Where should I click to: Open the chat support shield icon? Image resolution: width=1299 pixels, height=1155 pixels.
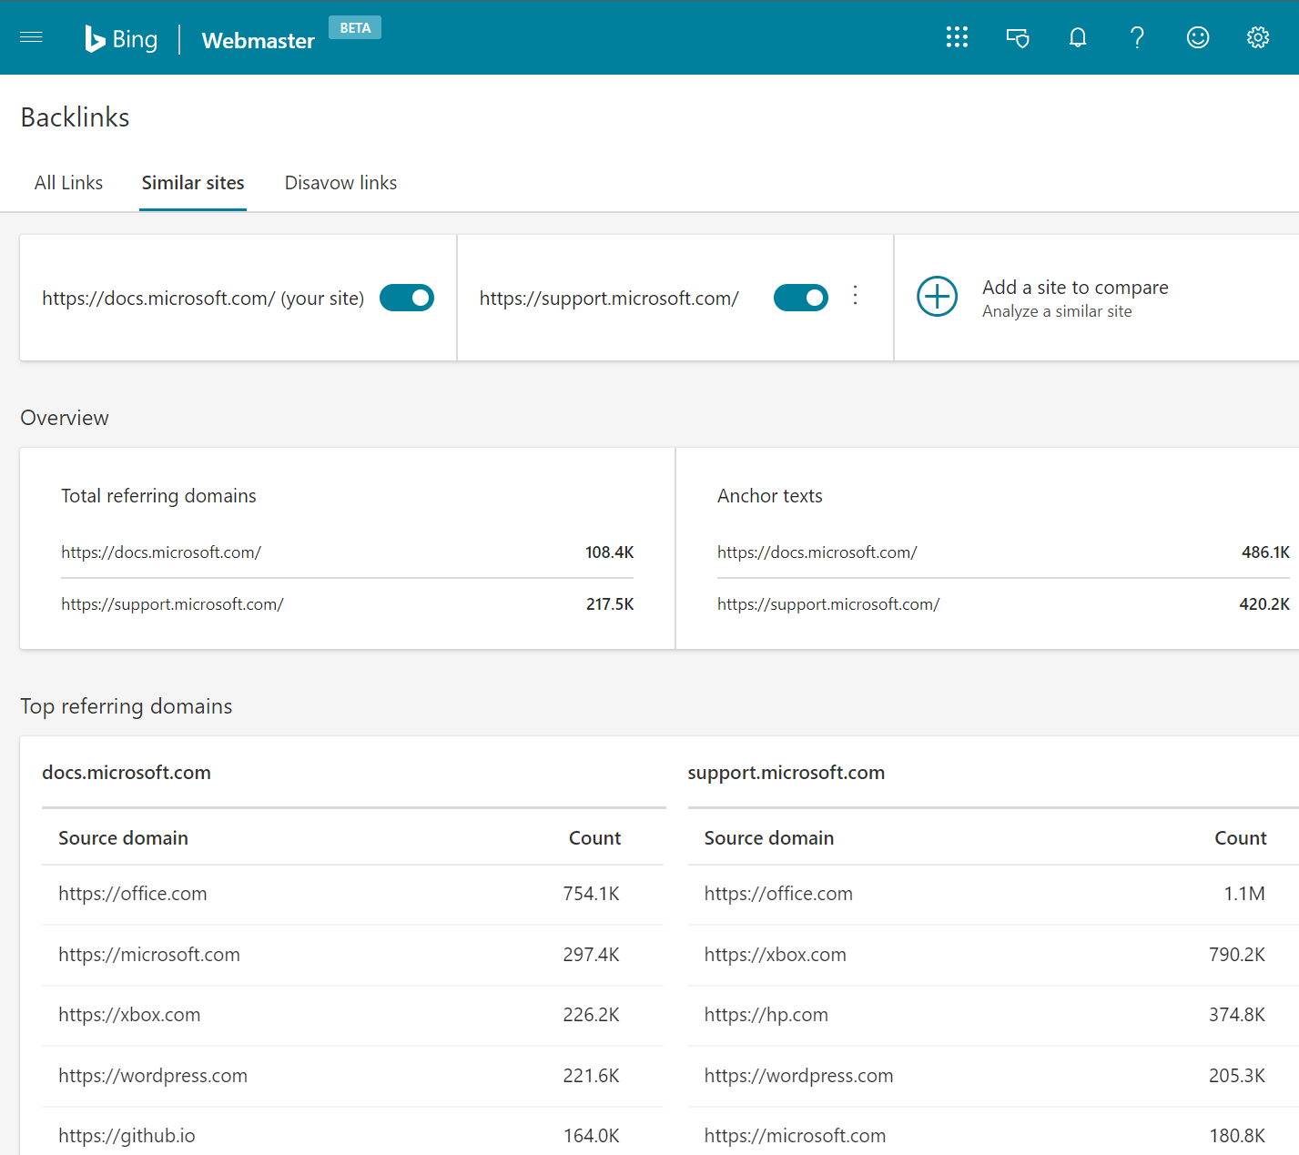pyautogui.click(x=1017, y=37)
